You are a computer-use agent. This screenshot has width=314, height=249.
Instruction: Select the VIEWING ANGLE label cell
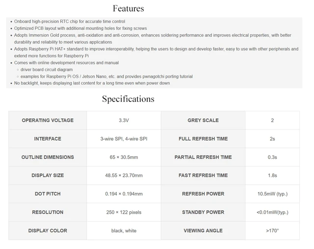click(x=203, y=230)
